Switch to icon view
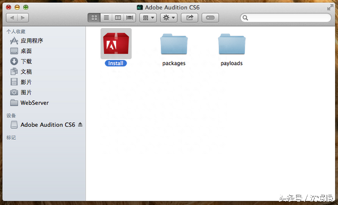 [94, 18]
